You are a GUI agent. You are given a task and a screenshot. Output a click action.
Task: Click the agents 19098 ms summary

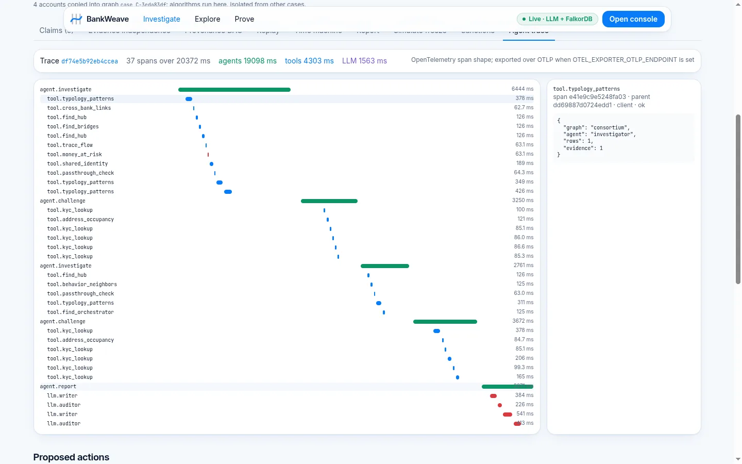tap(247, 61)
